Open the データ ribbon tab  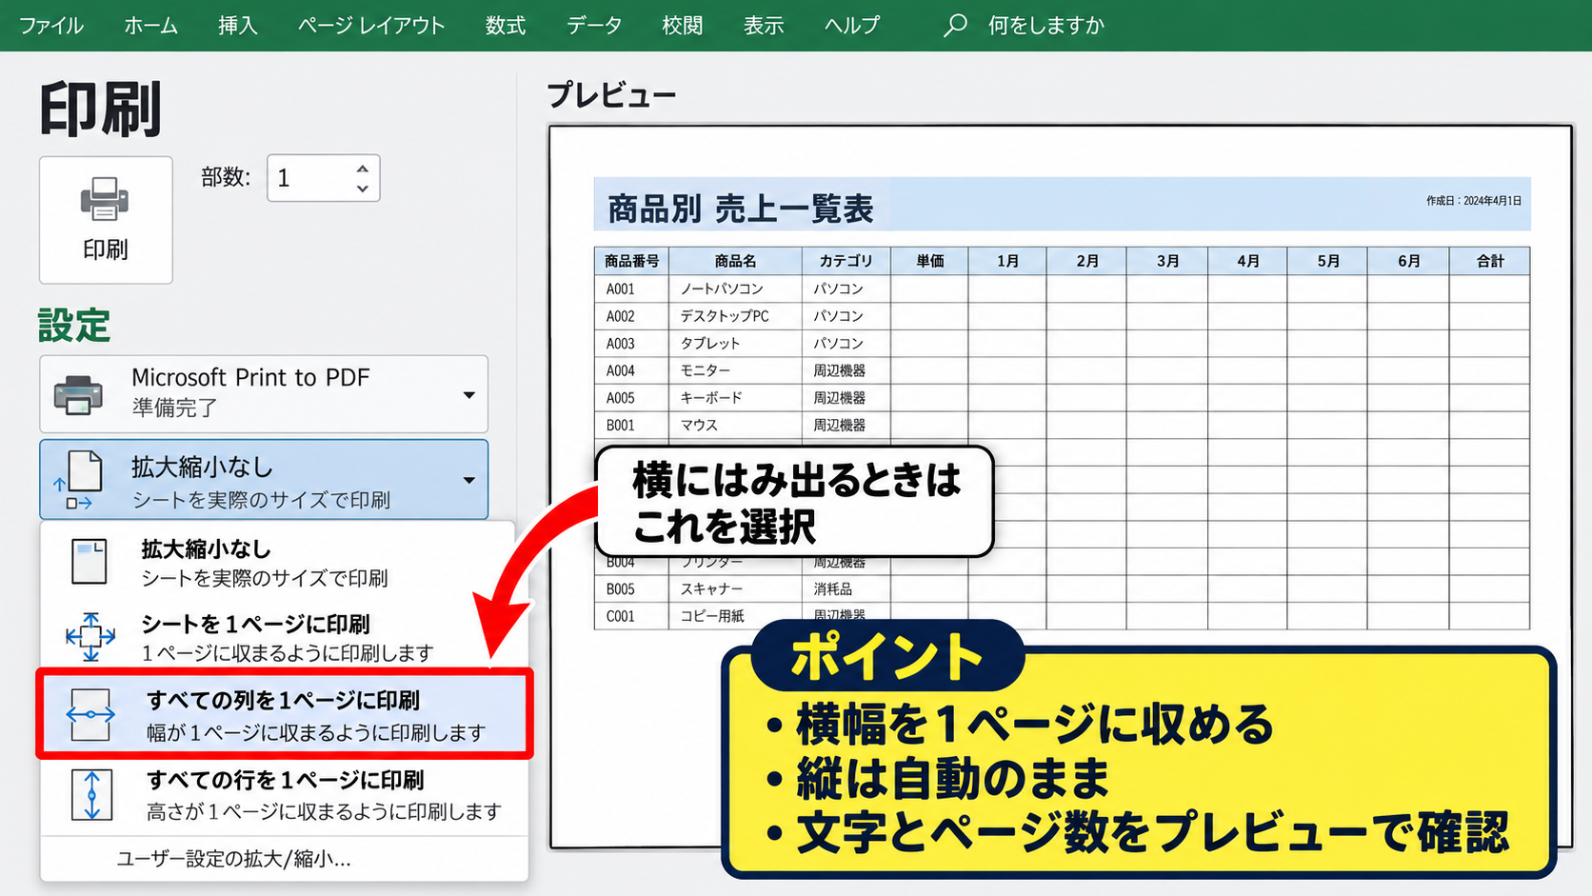594,26
